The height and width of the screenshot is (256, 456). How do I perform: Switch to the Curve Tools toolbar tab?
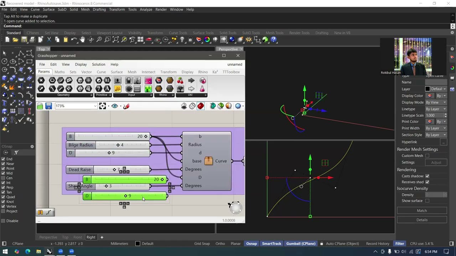[x=178, y=33]
